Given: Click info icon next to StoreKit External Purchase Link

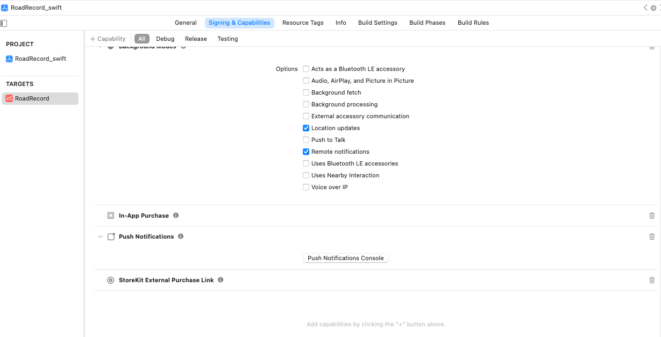Looking at the screenshot, I should 221,280.
